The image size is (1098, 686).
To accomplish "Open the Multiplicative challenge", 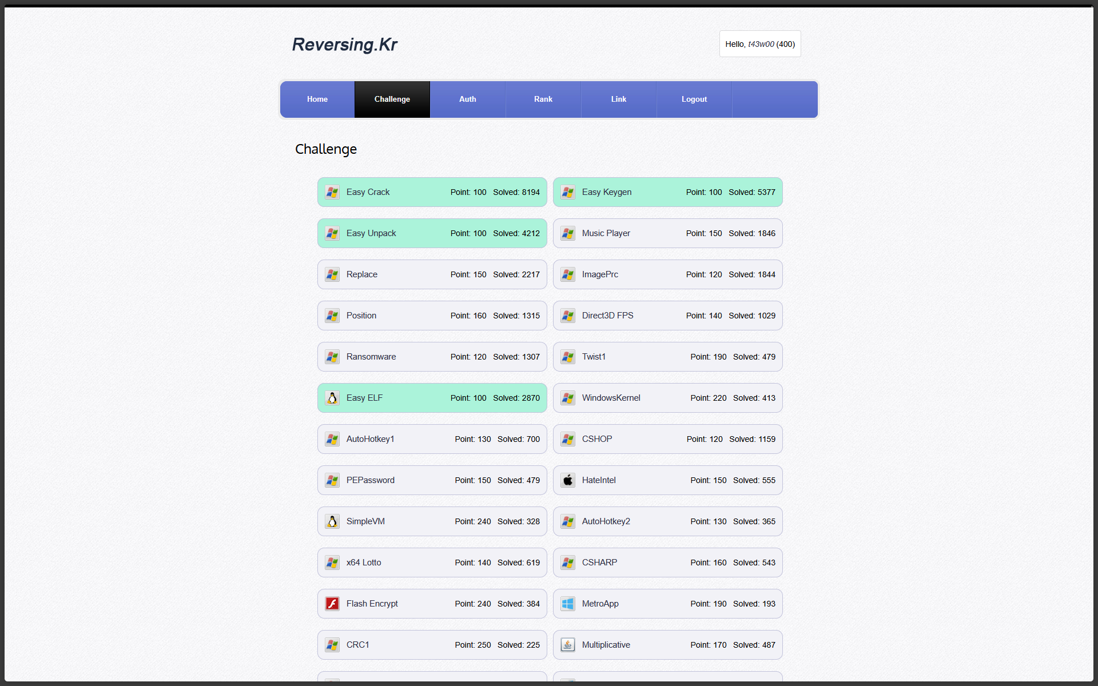I will coord(668,645).
